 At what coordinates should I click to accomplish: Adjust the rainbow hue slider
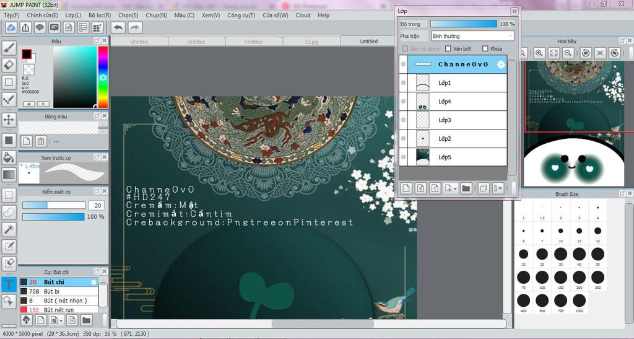click(103, 77)
